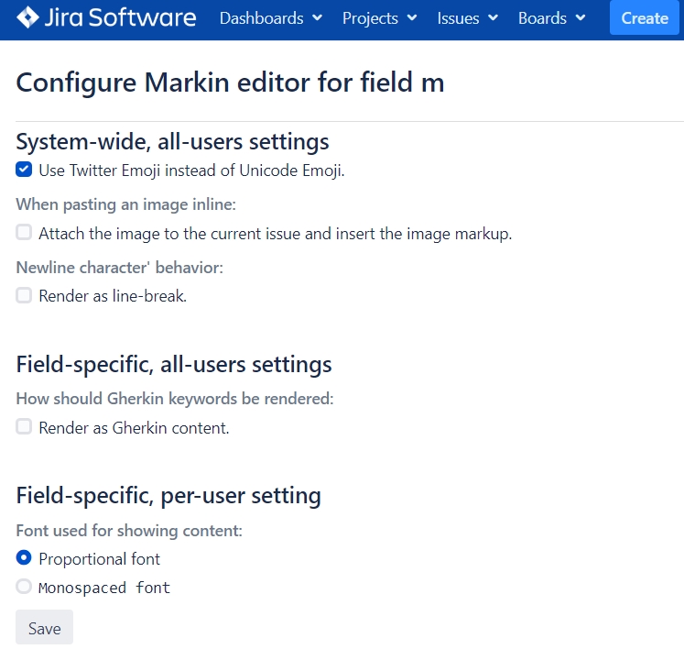The height and width of the screenshot is (649, 684).
Task: Open the Dashboards menu
Action: 261,18
